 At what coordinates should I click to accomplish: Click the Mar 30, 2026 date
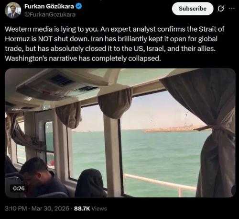click(x=50, y=208)
